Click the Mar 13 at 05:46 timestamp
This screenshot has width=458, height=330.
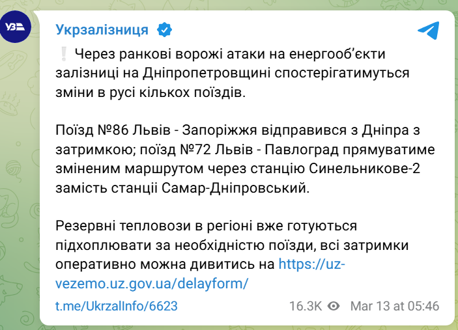[395, 306]
